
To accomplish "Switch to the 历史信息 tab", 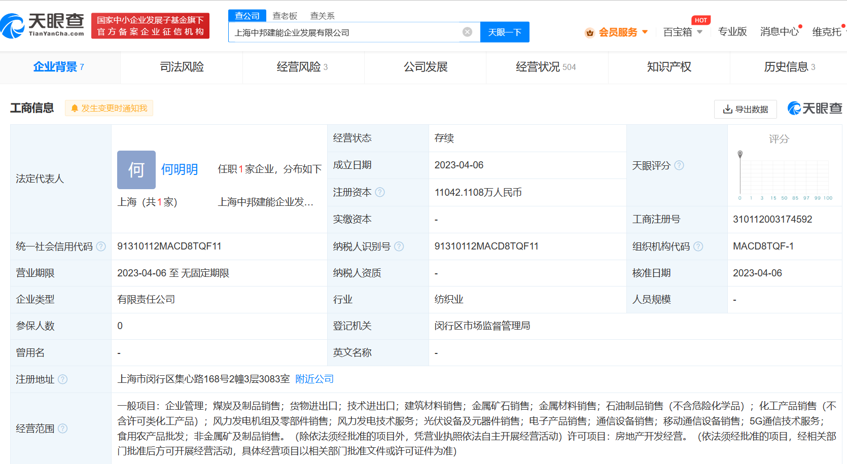I will [x=789, y=67].
